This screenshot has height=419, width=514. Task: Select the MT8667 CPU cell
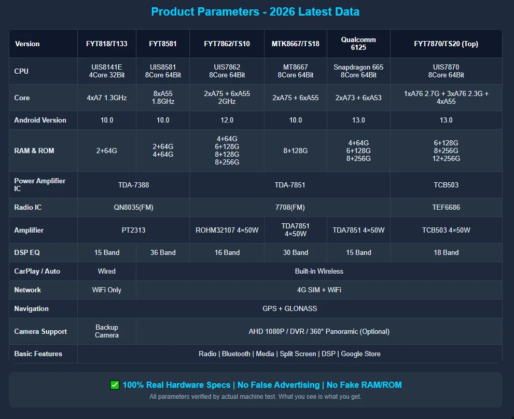pyautogui.click(x=296, y=71)
